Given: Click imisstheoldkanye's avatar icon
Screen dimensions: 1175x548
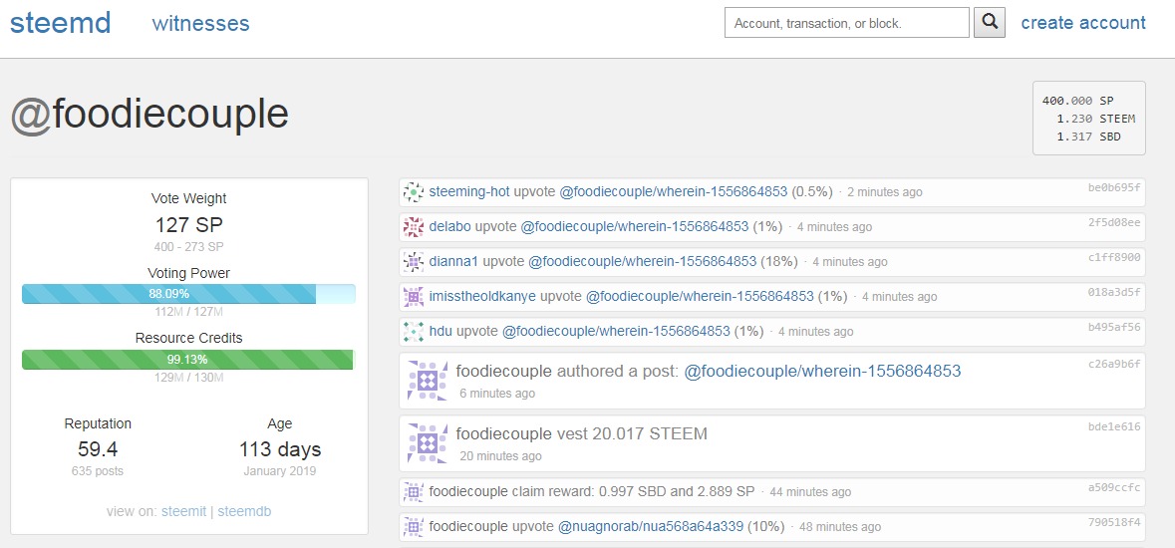Looking at the screenshot, I should coord(414,296).
